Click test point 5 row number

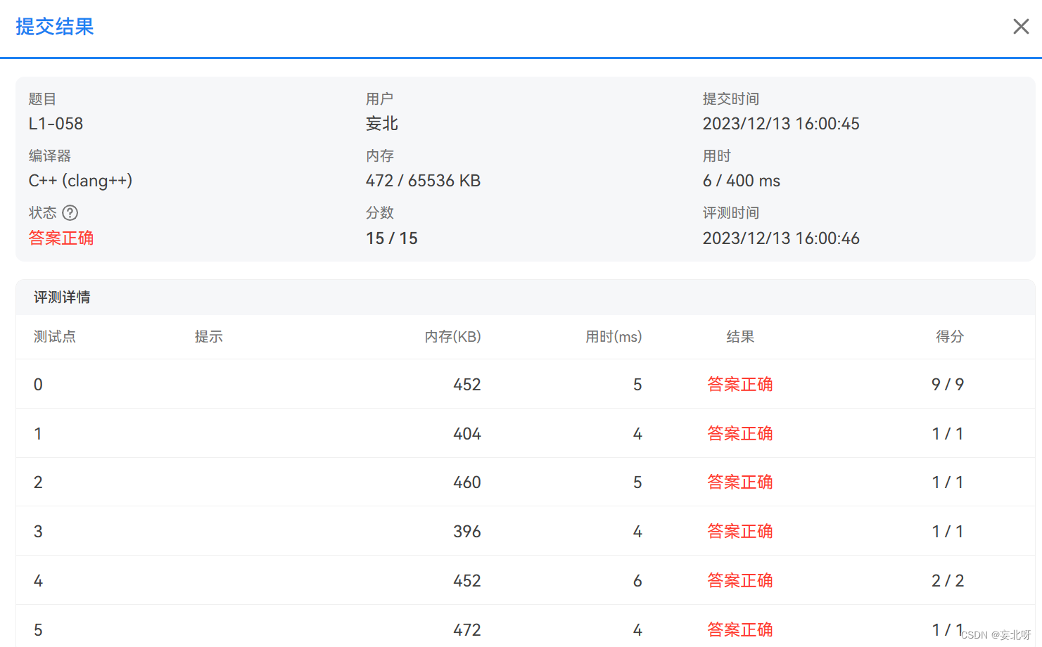38,630
